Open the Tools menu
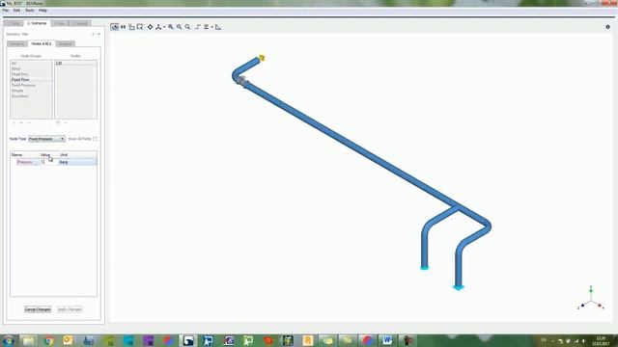The image size is (618, 347). pos(30,11)
